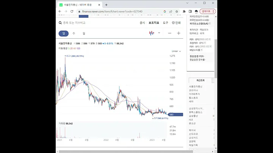The image size is (273, 153).
Task: Bookmark this page with the star icon
Action: pyautogui.click(x=177, y=11)
